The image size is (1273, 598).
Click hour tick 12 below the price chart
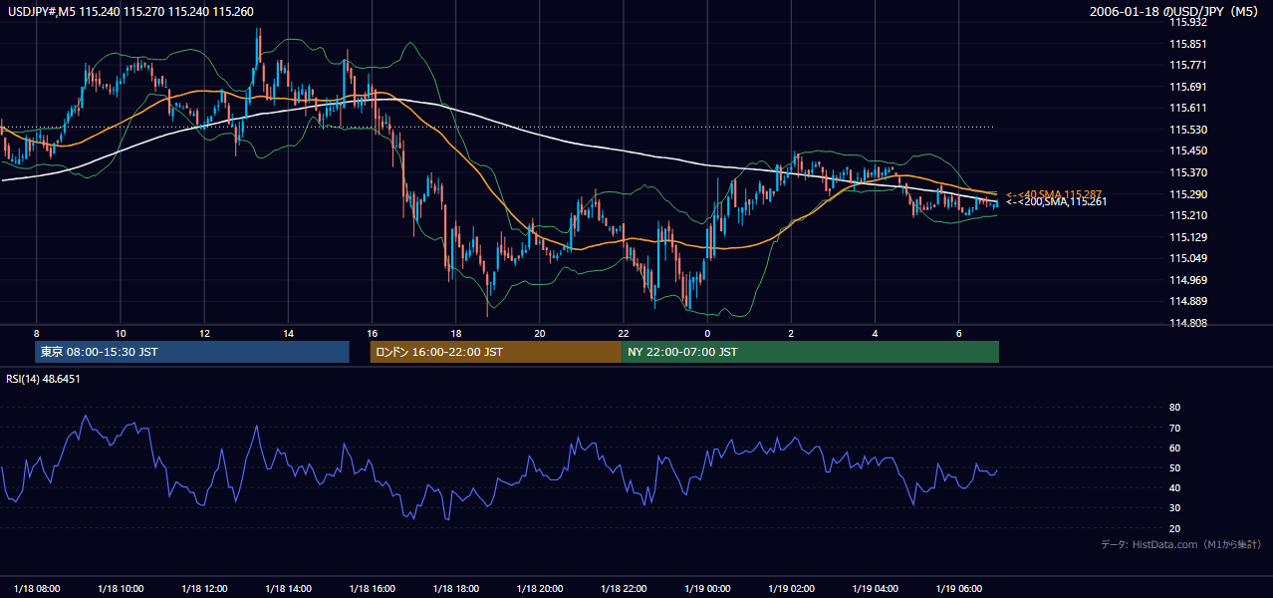204,333
